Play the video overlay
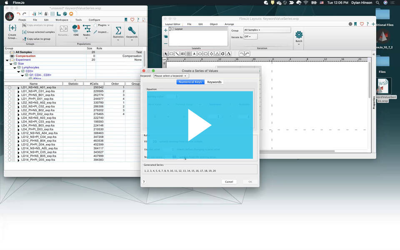Image resolution: width=400 pixels, height=250 pixels. pos(200,125)
